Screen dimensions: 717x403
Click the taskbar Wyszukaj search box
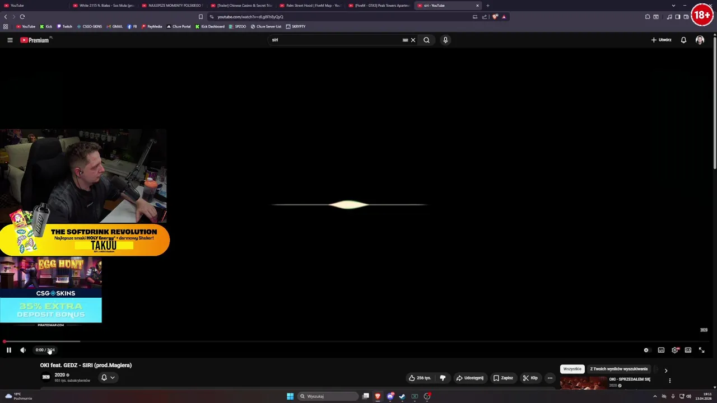point(328,396)
